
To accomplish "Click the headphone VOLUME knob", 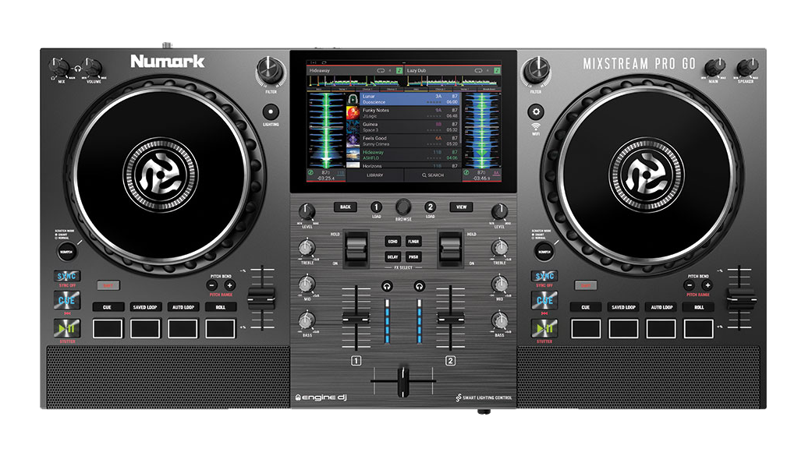I will [93, 68].
